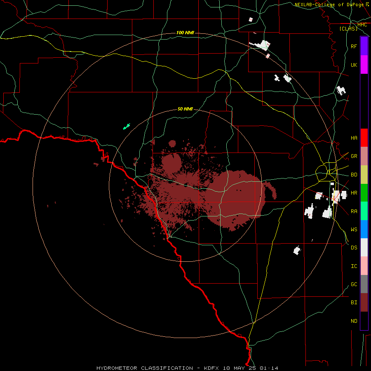
Task: Click the GC gray legend swatch
Action: pos(364,284)
